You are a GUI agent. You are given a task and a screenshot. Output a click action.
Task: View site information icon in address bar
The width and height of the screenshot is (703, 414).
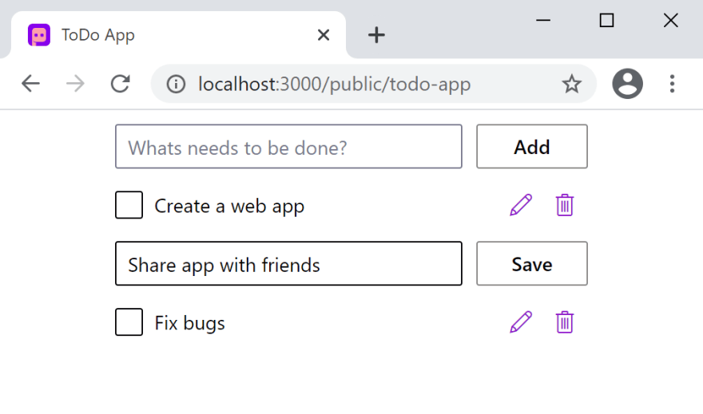[176, 84]
